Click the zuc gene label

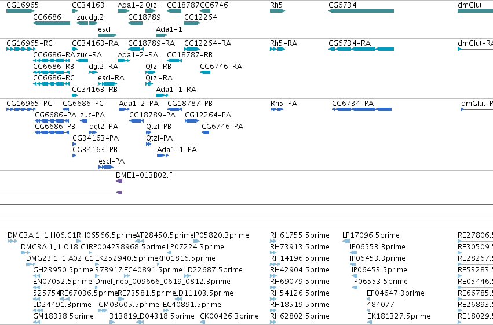point(82,17)
